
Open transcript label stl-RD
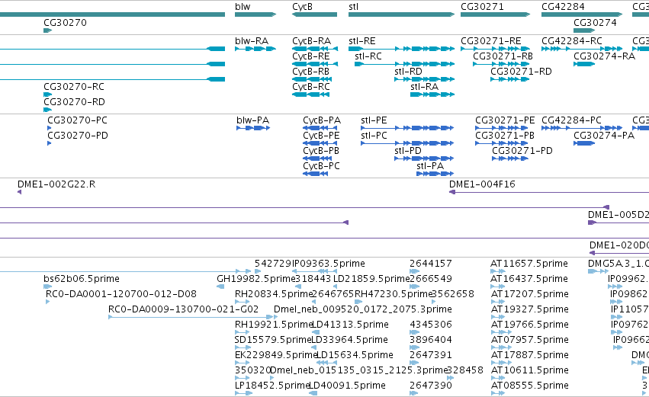[408, 72]
